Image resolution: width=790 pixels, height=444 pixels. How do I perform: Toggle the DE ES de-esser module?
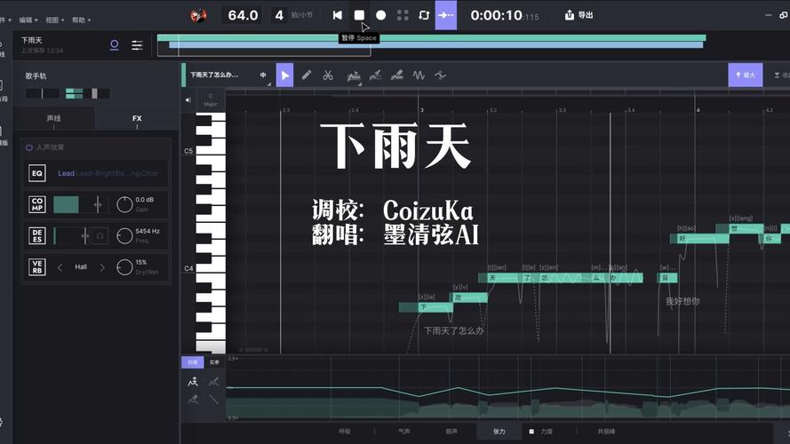coord(37,235)
